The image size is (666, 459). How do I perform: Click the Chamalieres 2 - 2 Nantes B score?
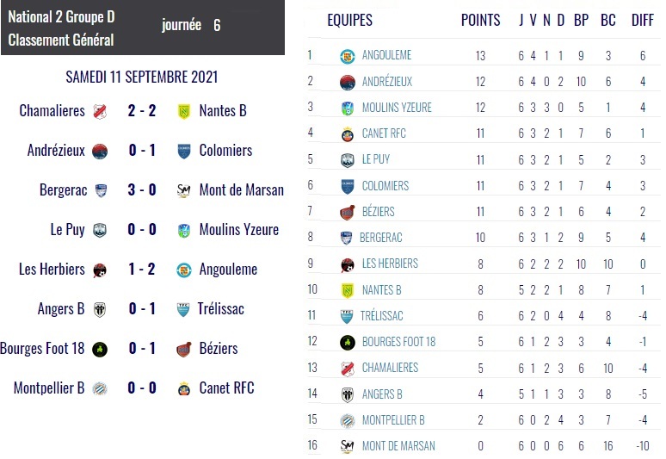click(x=142, y=111)
